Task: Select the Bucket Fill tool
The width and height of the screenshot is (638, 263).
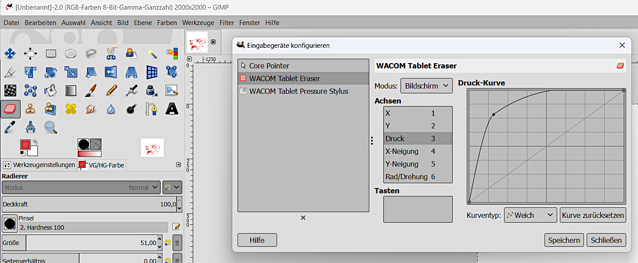Action: [x=51, y=90]
